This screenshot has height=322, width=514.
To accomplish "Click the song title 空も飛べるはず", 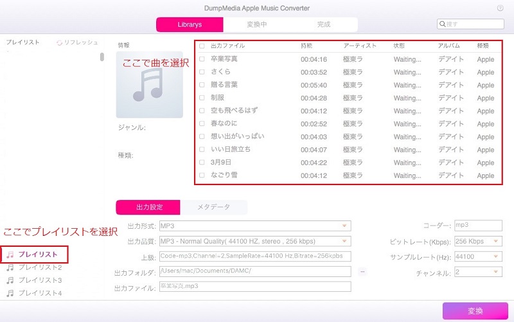I will [234, 111].
